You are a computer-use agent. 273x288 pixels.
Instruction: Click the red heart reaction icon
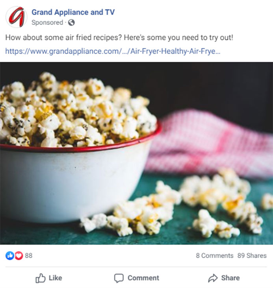tap(19, 255)
